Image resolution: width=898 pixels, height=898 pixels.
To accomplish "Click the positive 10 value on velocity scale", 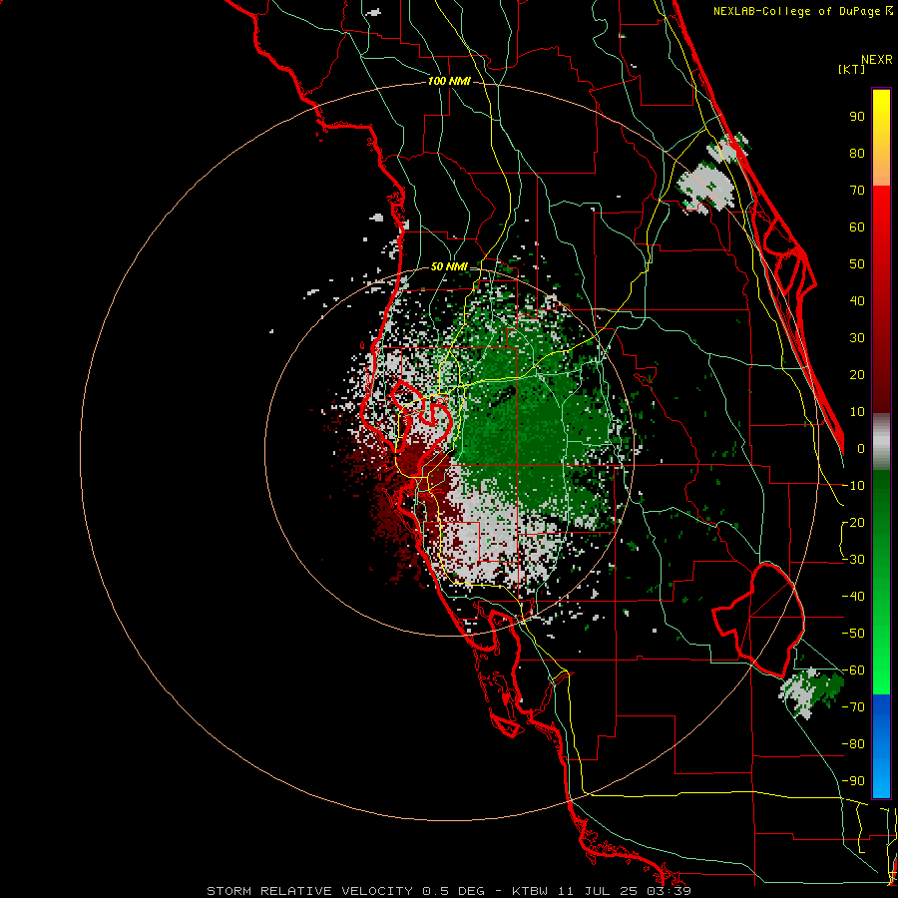I will click(x=857, y=412).
